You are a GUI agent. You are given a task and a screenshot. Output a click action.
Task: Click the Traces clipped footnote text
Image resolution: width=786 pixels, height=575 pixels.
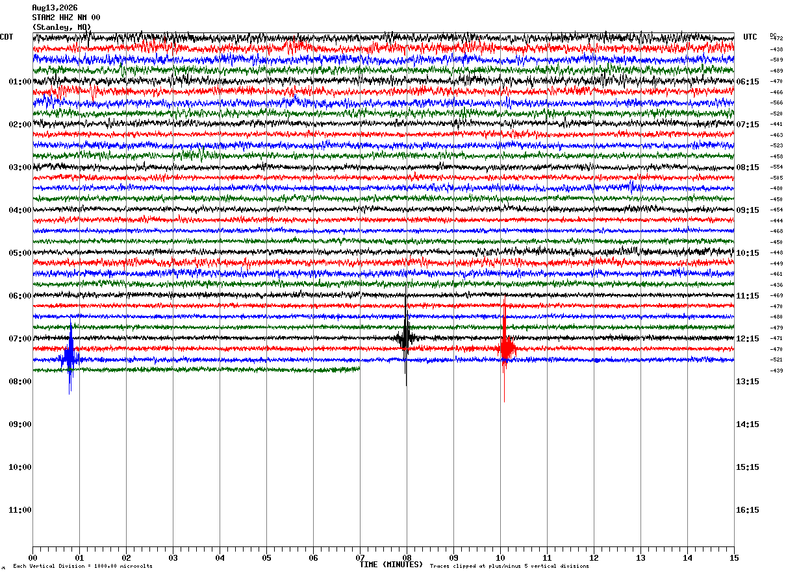point(509,567)
